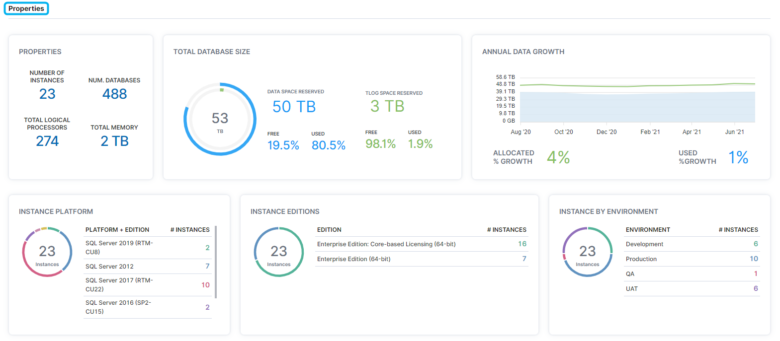Click the 488 Num. Databases value
Screen dimensions: 780x341
coord(114,94)
